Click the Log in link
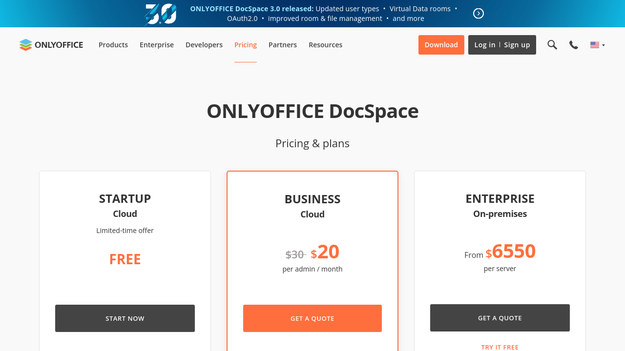Image resolution: width=625 pixels, height=351 pixels. (x=485, y=45)
